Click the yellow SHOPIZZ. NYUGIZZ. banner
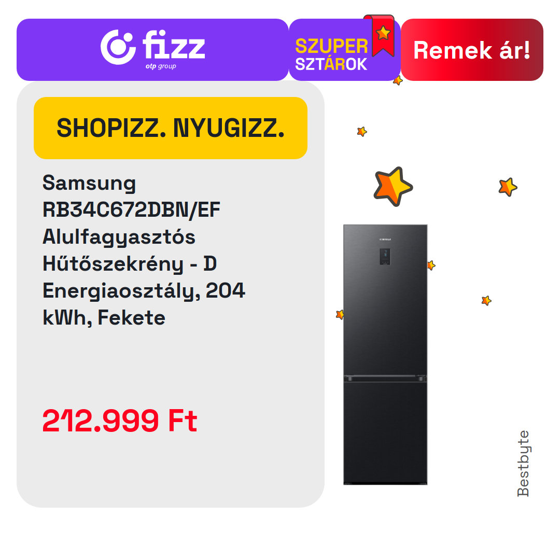Image resolution: width=560 pixels, height=560 pixels. click(171, 128)
